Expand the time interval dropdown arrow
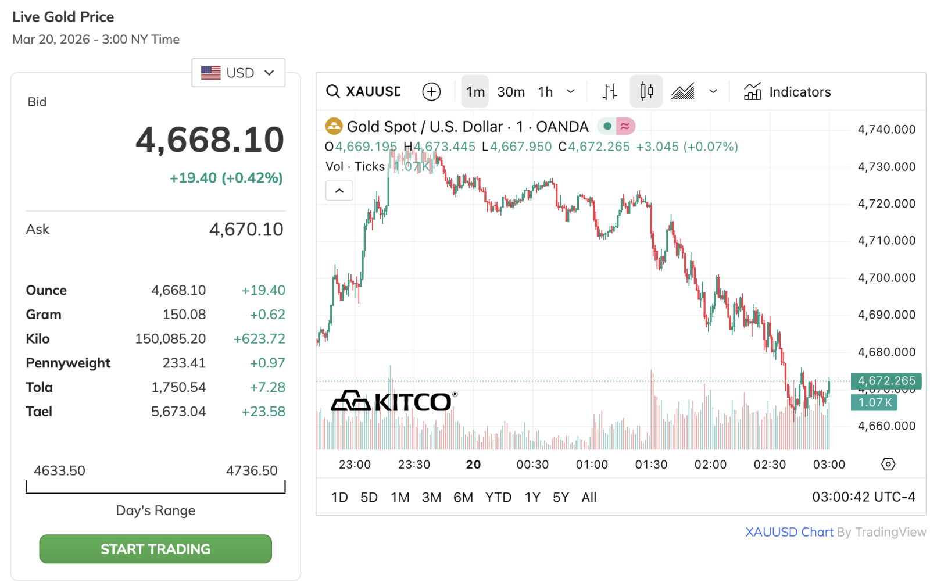Viewport: 930px width, 582px height. coord(571,91)
